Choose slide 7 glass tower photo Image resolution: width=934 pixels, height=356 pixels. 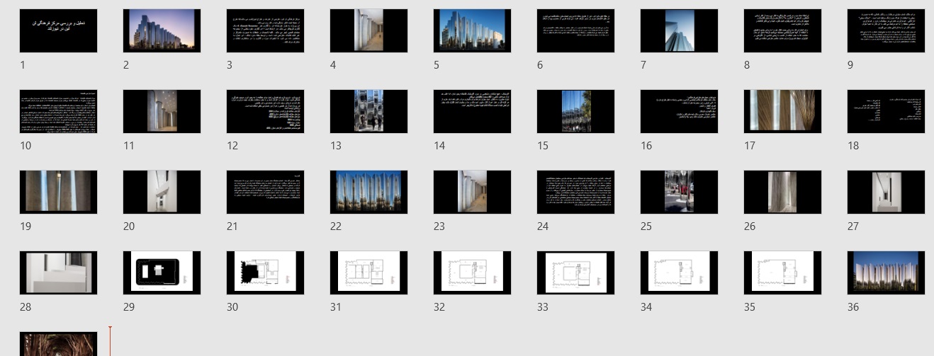pyautogui.click(x=679, y=30)
